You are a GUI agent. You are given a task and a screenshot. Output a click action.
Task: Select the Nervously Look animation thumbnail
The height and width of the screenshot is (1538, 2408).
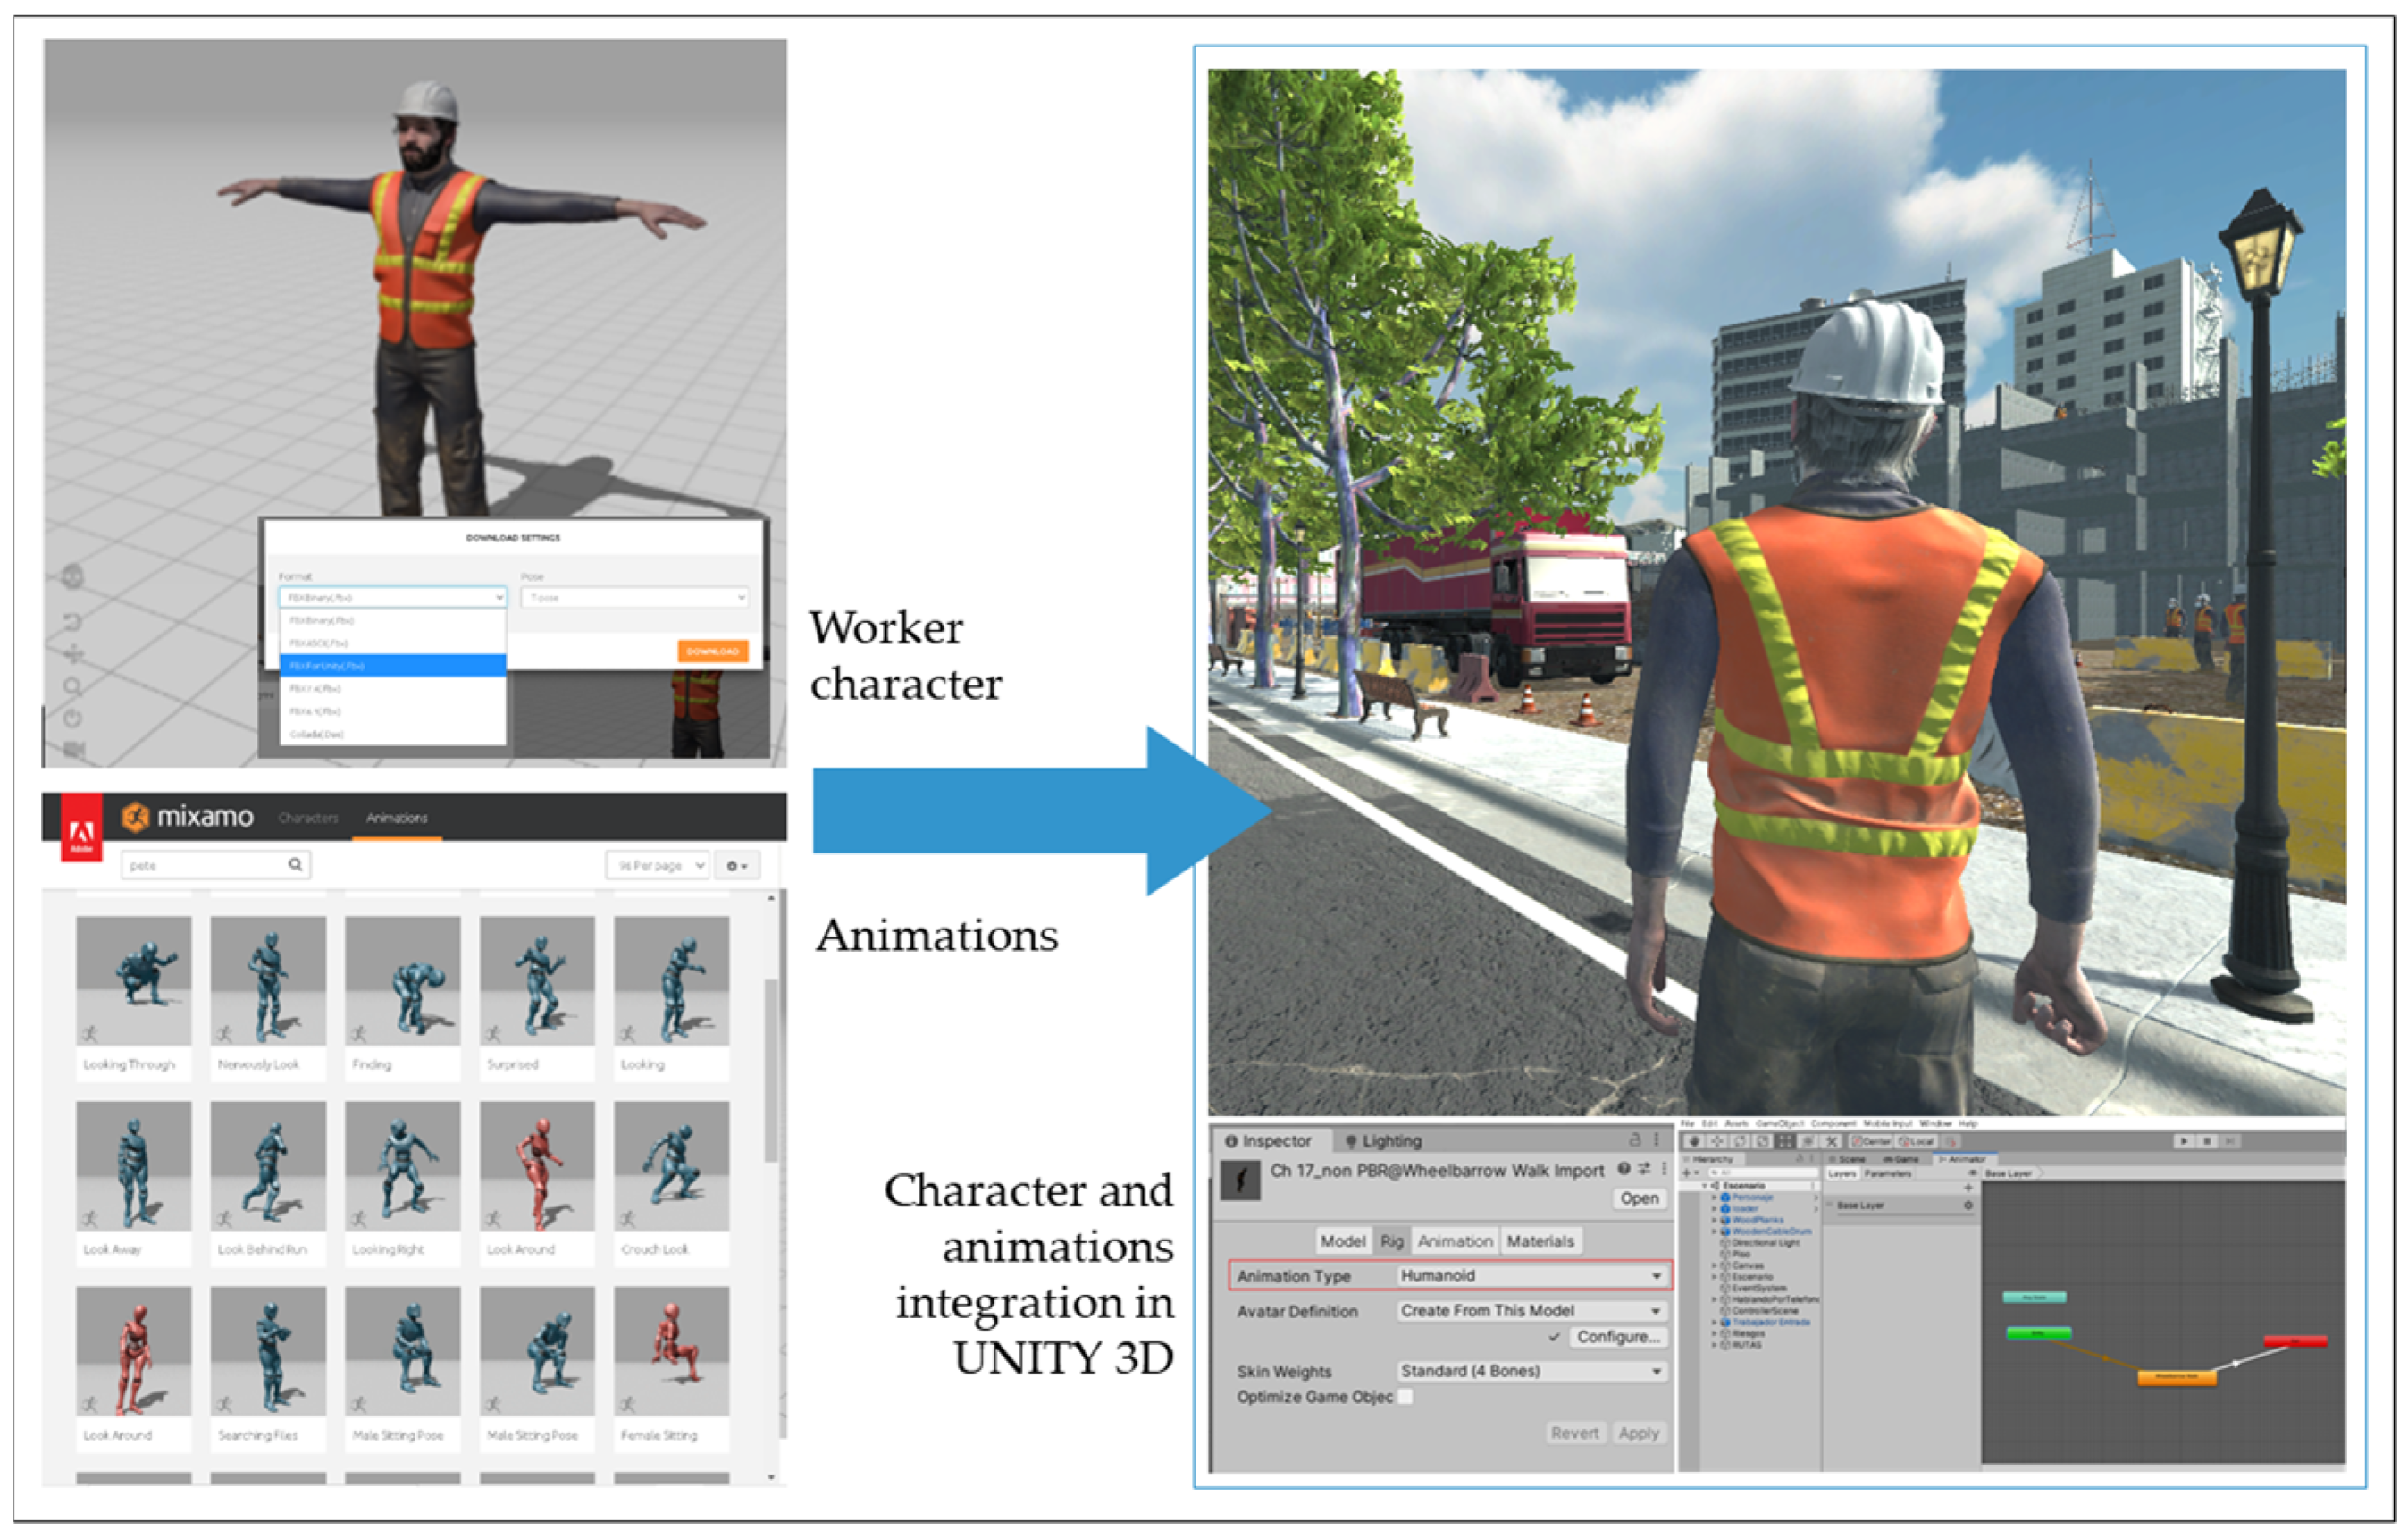pos(268,981)
